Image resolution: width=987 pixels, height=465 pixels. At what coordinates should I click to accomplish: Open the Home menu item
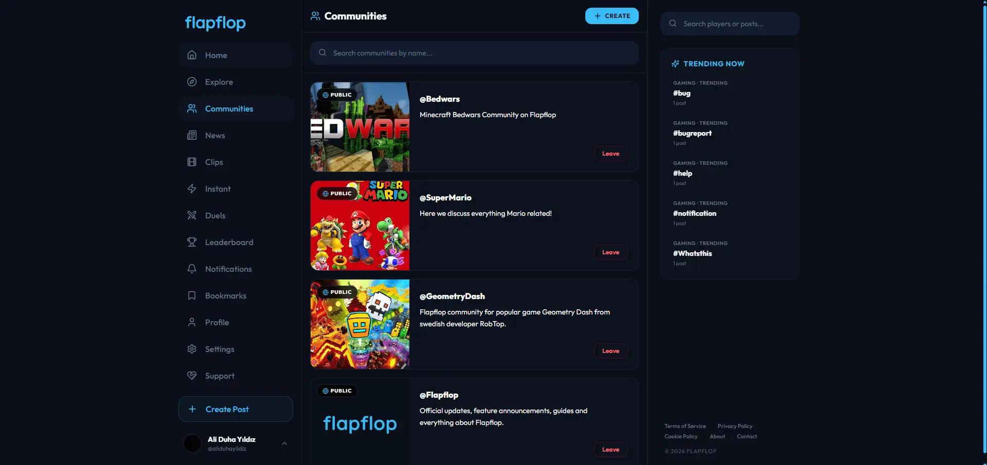tap(236, 55)
